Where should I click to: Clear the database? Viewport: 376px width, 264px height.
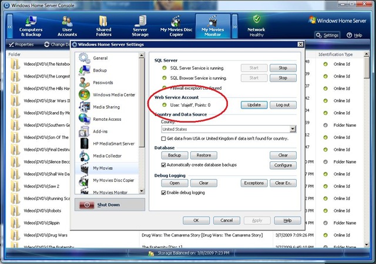283,155
